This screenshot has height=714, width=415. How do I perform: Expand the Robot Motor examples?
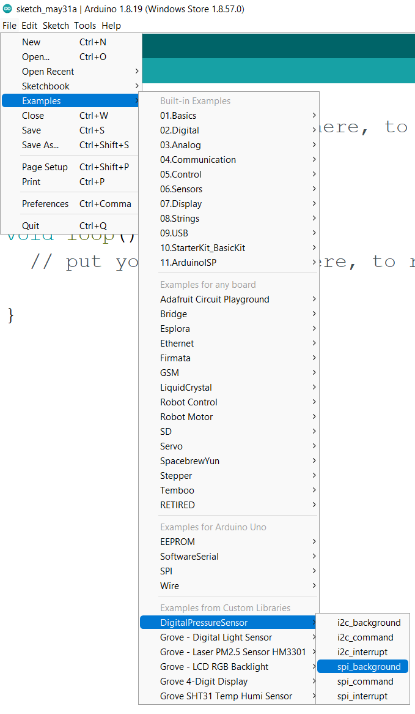point(229,416)
